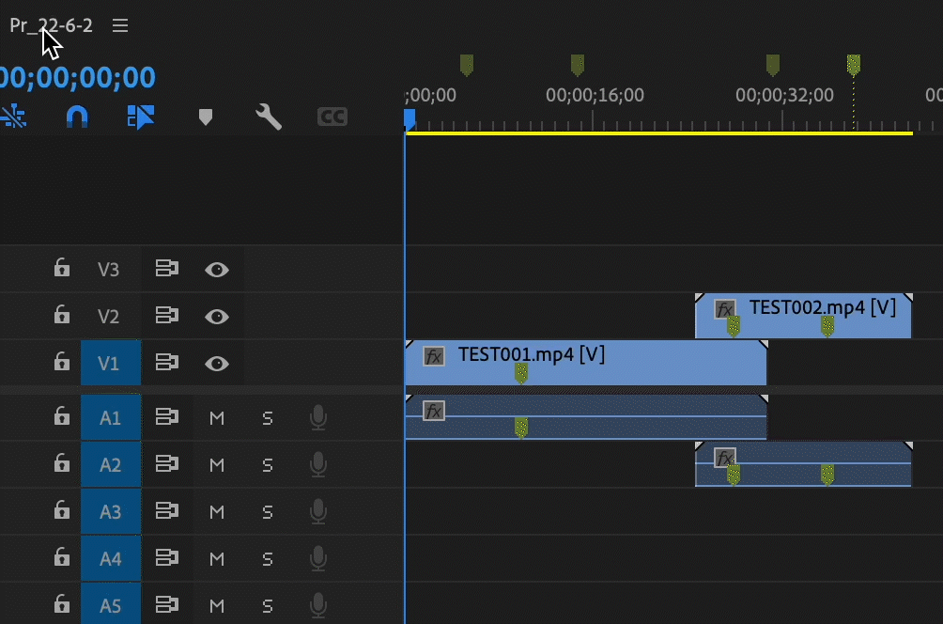Toggle lock on track V1
The width and height of the screenshot is (943, 624).
[x=61, y=361]
